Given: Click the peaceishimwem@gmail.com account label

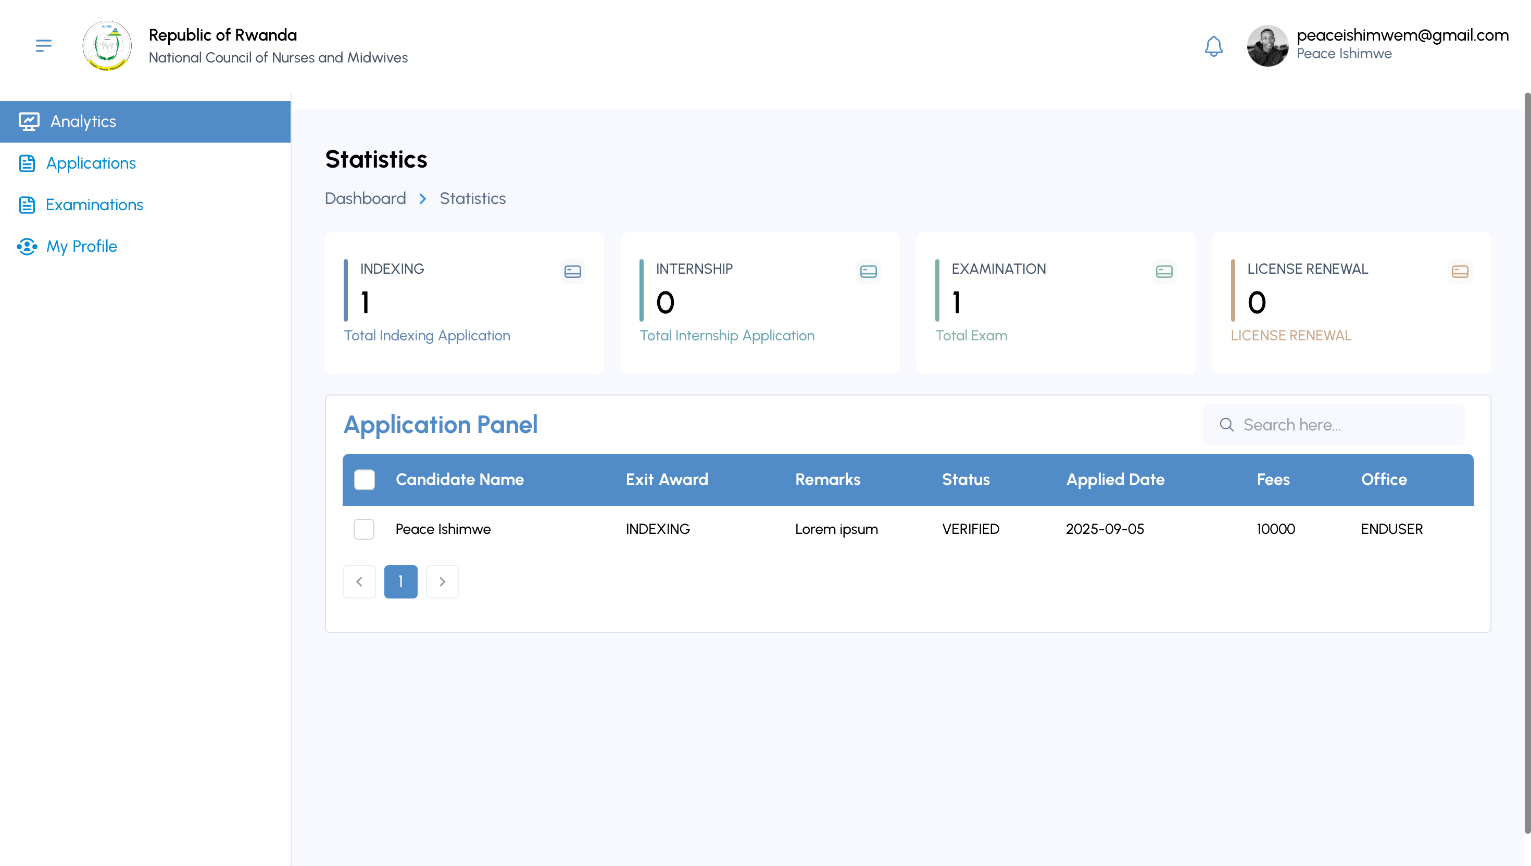Looking at the screenshot, I should 1402,35.
